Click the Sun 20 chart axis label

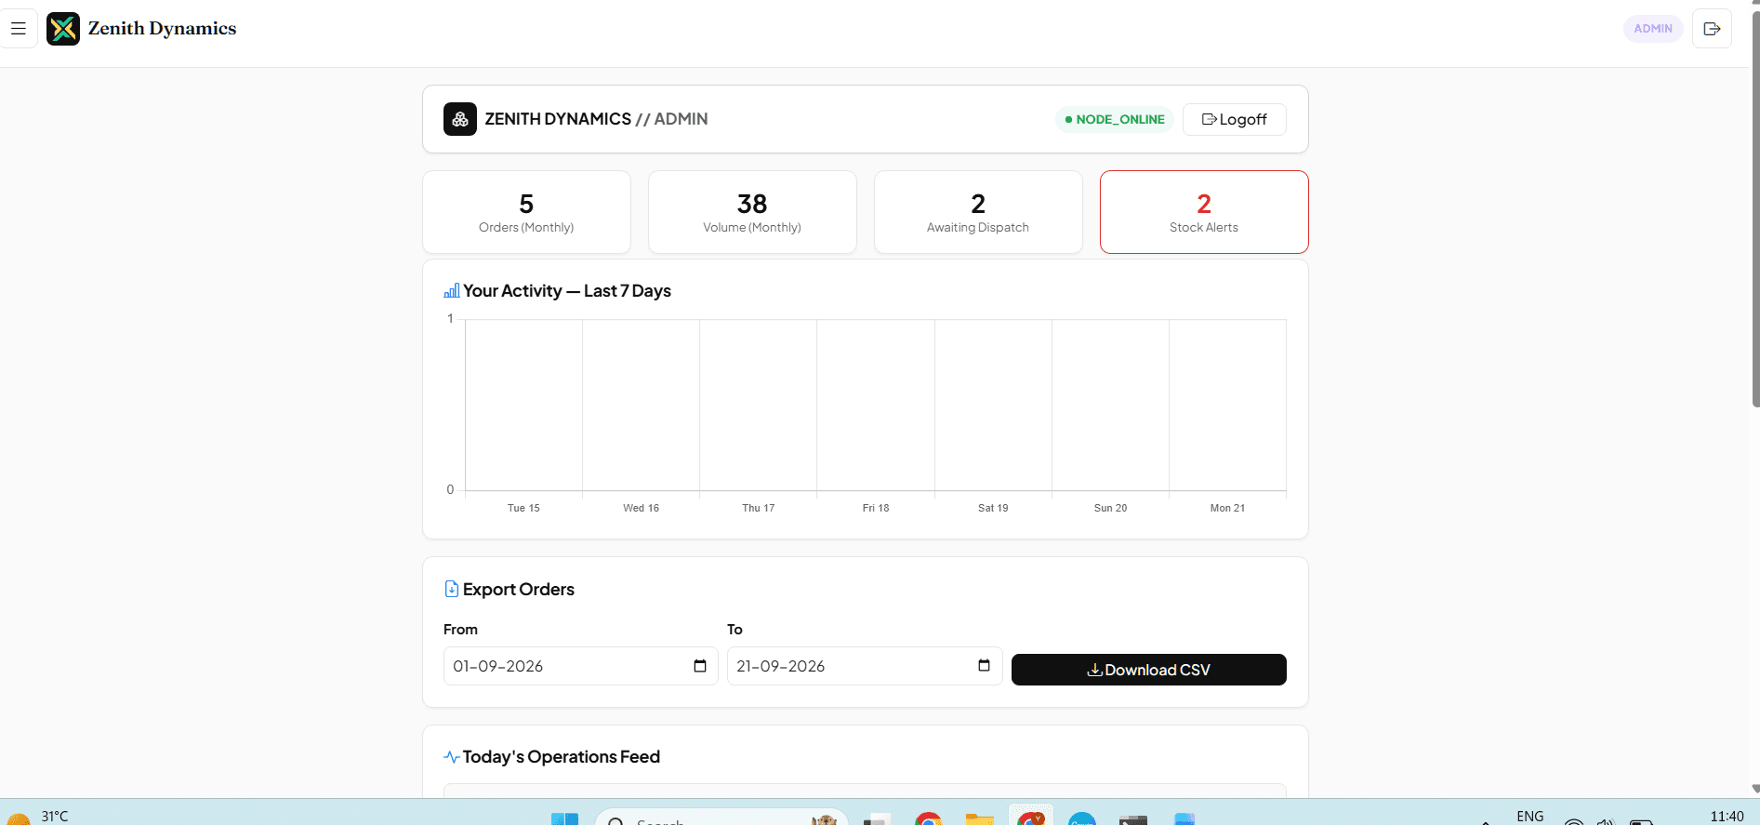[1110, 508]
